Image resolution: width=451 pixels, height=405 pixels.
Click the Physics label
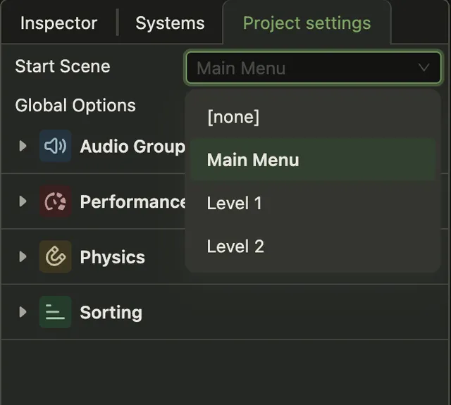(x=113, y=257)
